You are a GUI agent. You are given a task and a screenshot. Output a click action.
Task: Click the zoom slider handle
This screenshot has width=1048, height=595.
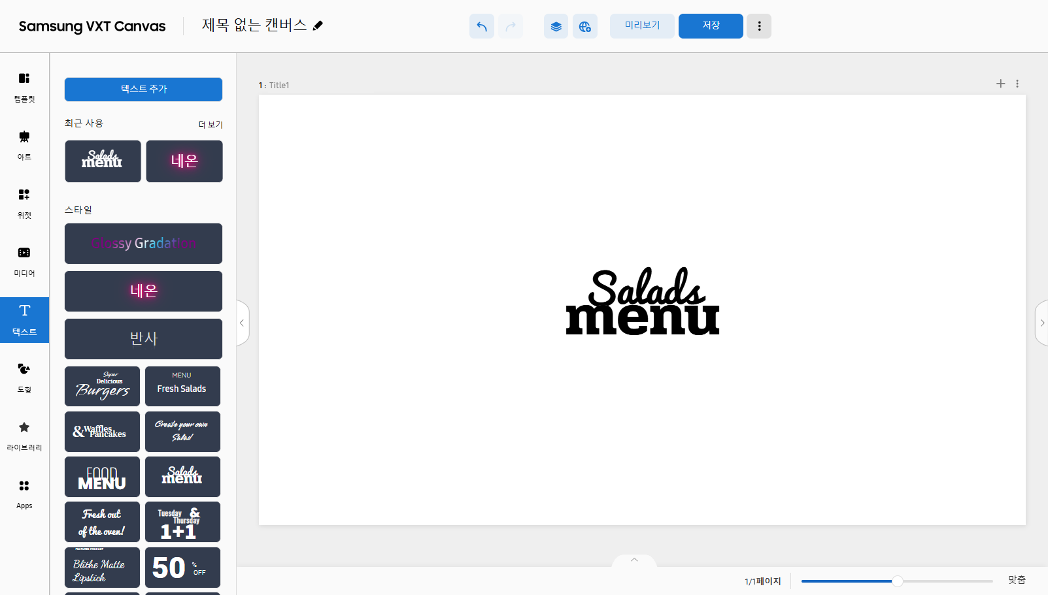[x=898, y=581]
